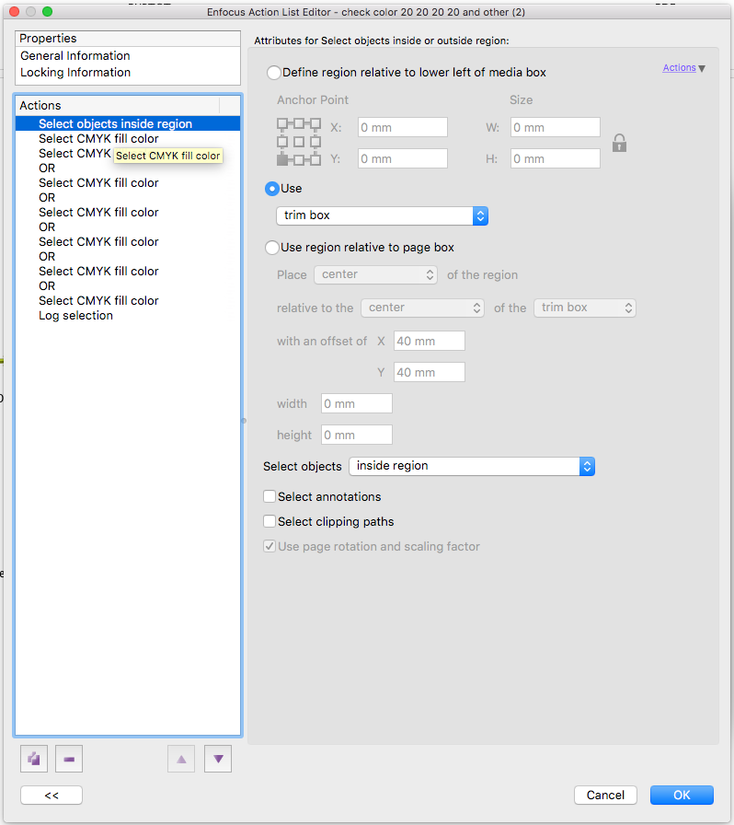Screen dimensions: 734x825
Task: Click the offset Y 40 mm field
Action: (430, 372)
